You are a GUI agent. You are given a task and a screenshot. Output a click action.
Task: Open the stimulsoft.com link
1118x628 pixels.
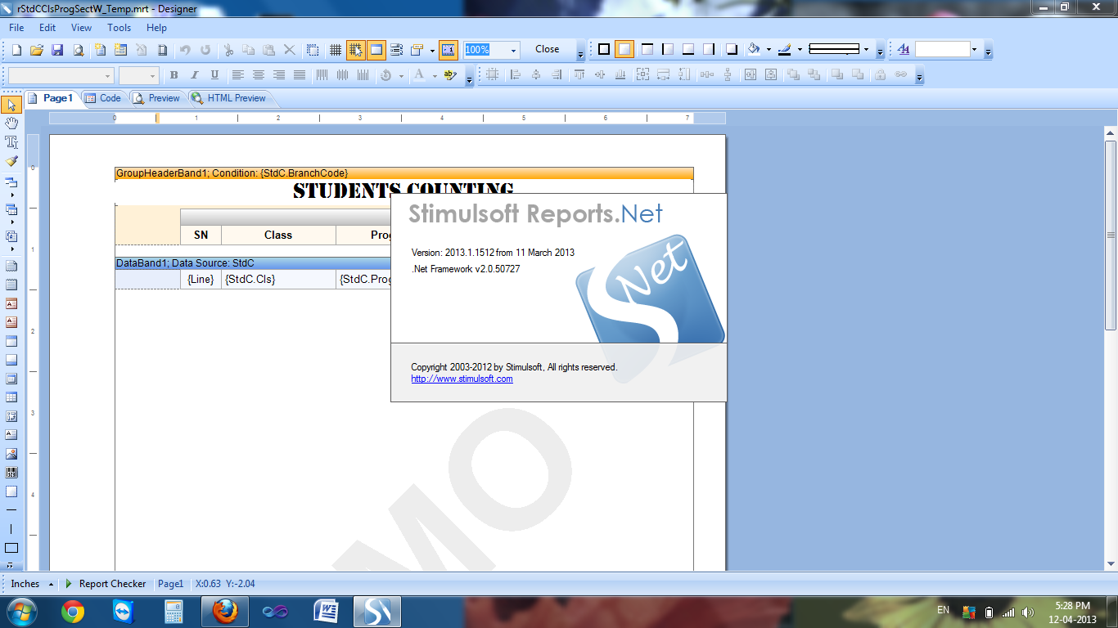(x=462, y=379)
